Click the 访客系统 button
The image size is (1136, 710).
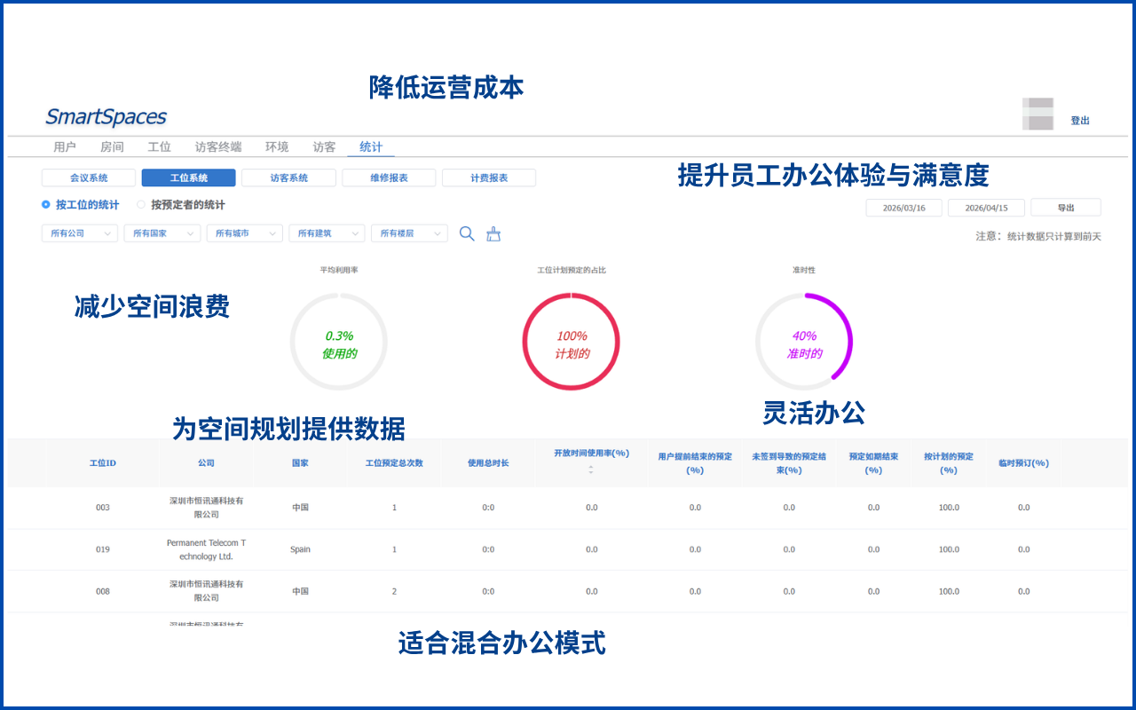click(x=289, y=178)
